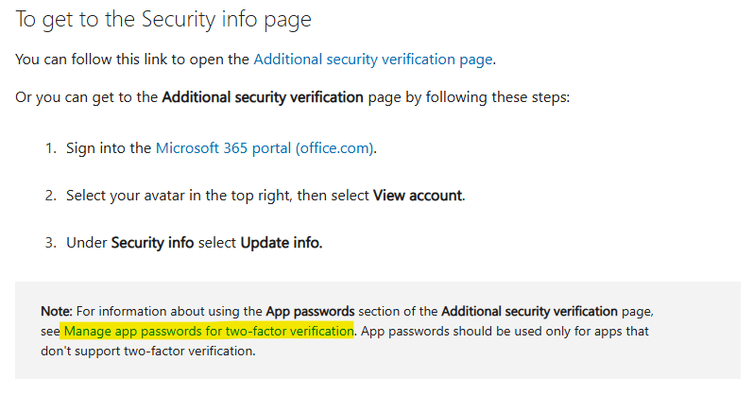753x395 pixels.
Task: Click "don't support two-factor verification." sentence
Action: pos(148,352)
